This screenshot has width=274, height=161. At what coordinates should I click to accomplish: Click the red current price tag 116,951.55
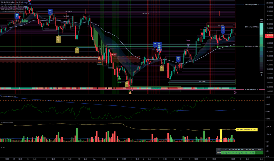pyautogui.click(x=269, y=36)
